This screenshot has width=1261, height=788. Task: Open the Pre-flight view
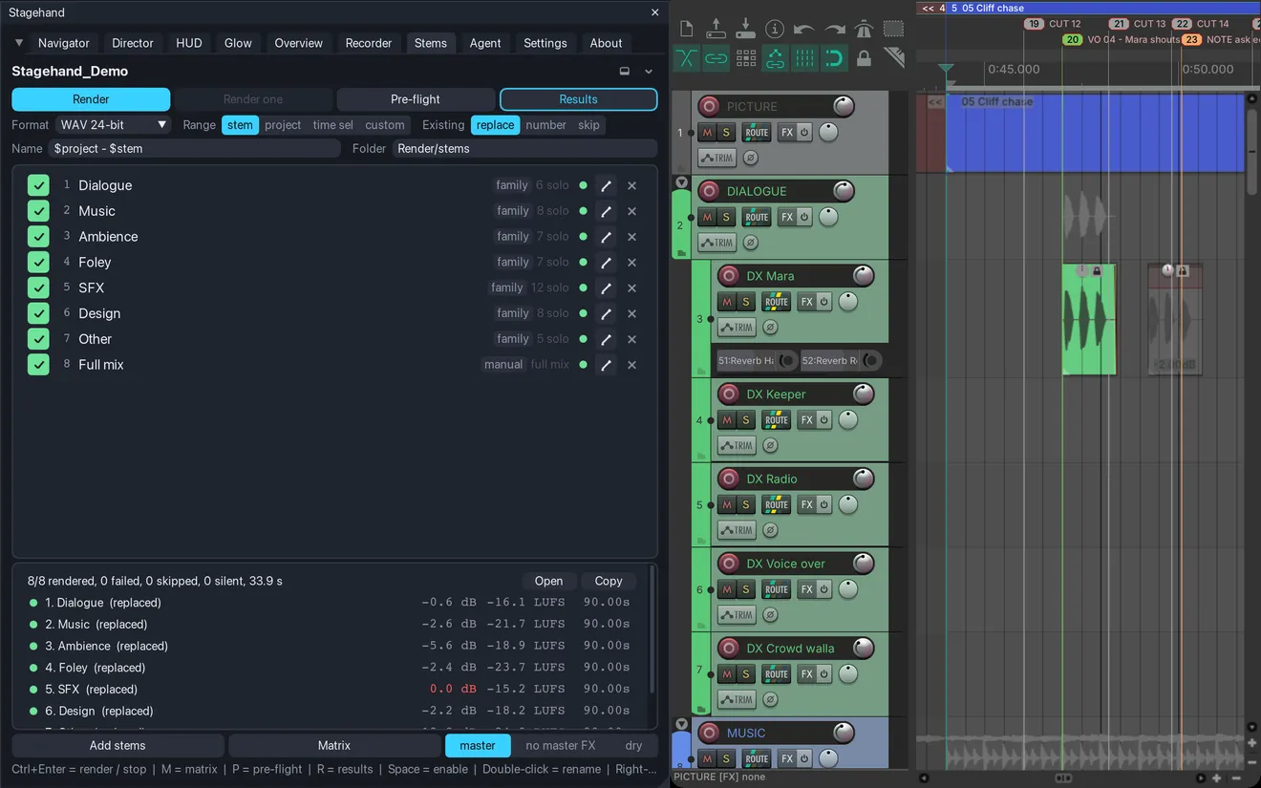416,99
